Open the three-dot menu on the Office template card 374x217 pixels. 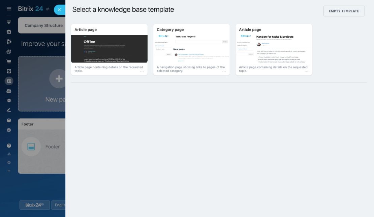[142, 72]
